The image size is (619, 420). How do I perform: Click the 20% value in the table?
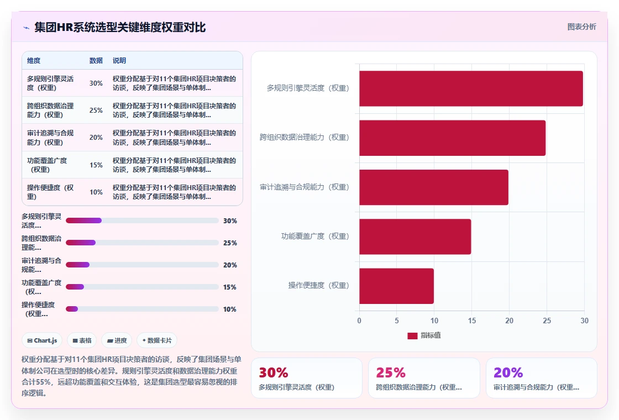click(96, 138)
